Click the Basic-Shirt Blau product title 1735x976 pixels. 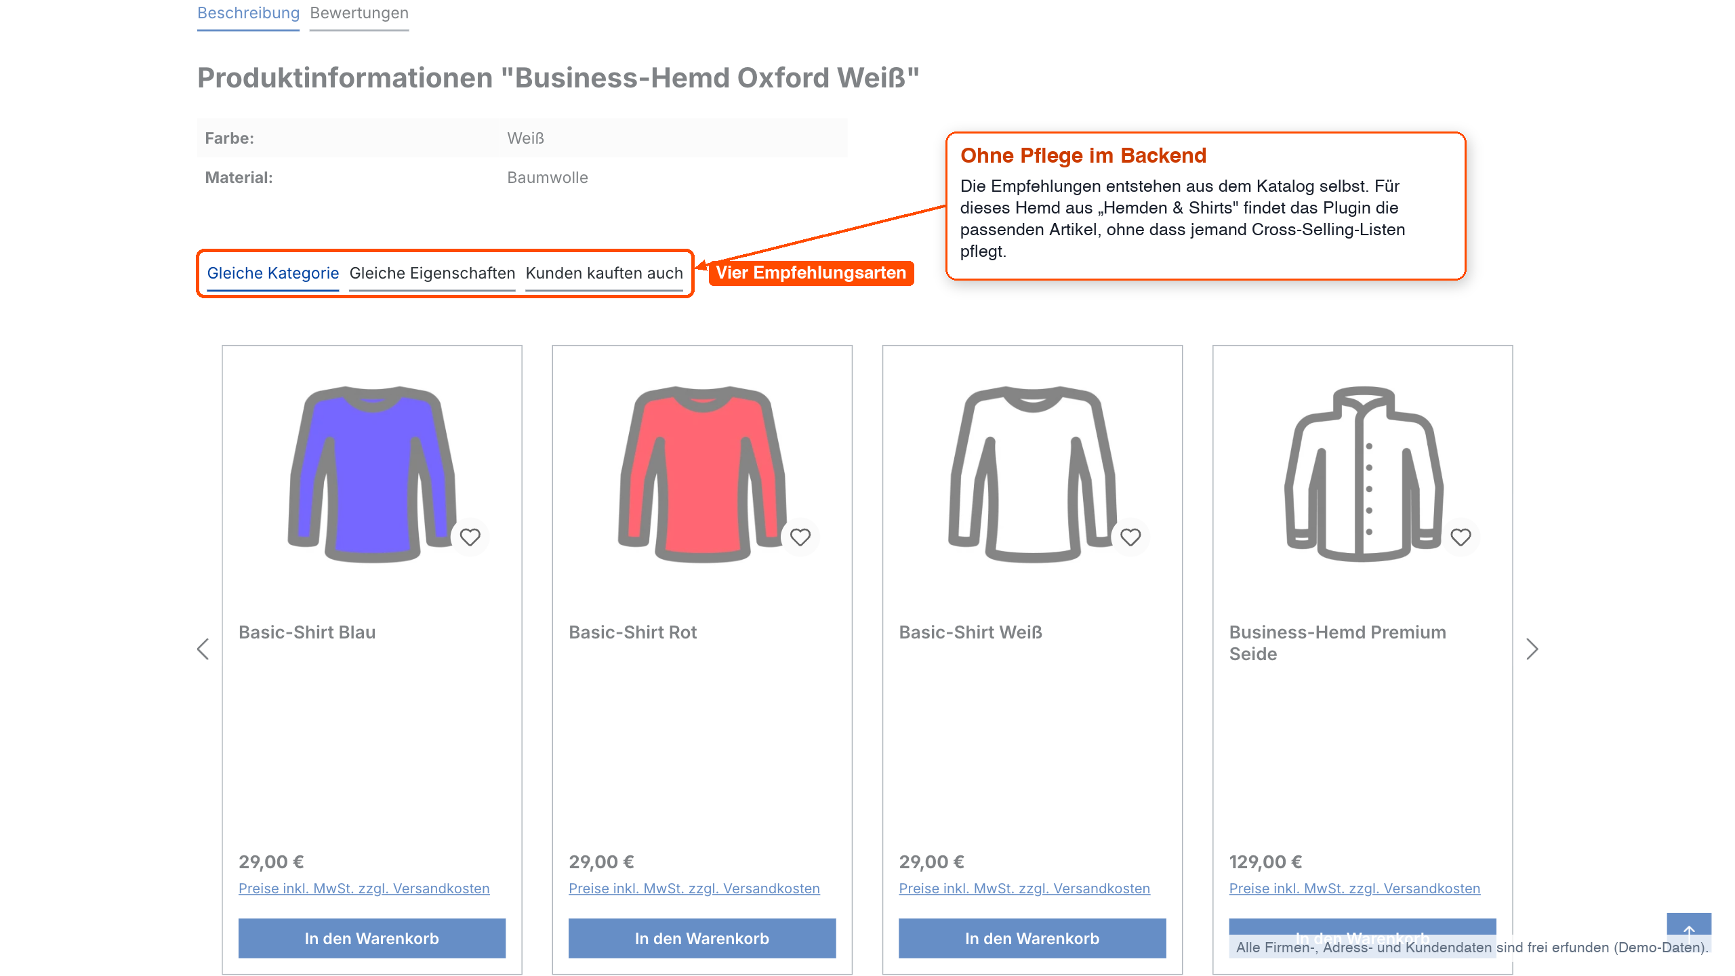307,632
